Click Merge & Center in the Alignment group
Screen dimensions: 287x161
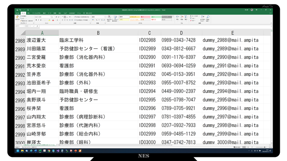coord(82,20)
